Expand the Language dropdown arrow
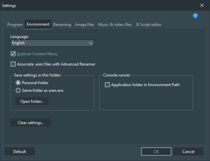 tap(91, 43)
